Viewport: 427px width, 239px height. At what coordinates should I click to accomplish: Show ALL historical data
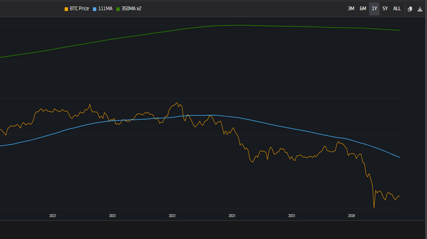pyautogui.click(x=397, y=9)
